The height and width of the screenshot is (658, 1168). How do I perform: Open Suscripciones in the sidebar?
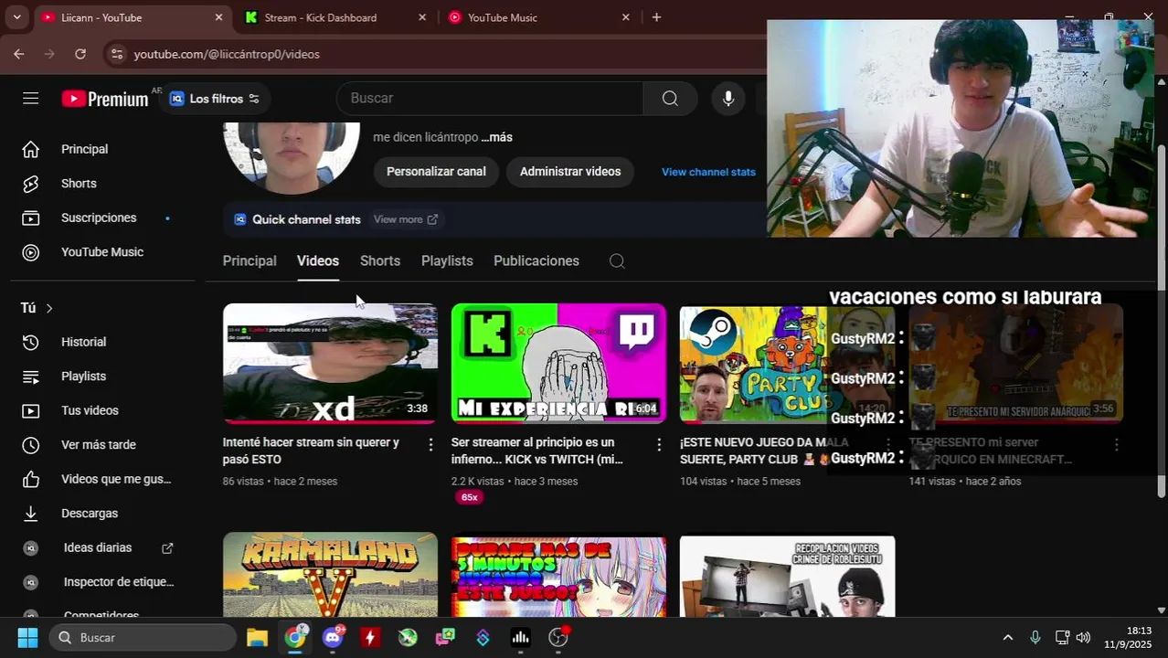pos(98,218)
